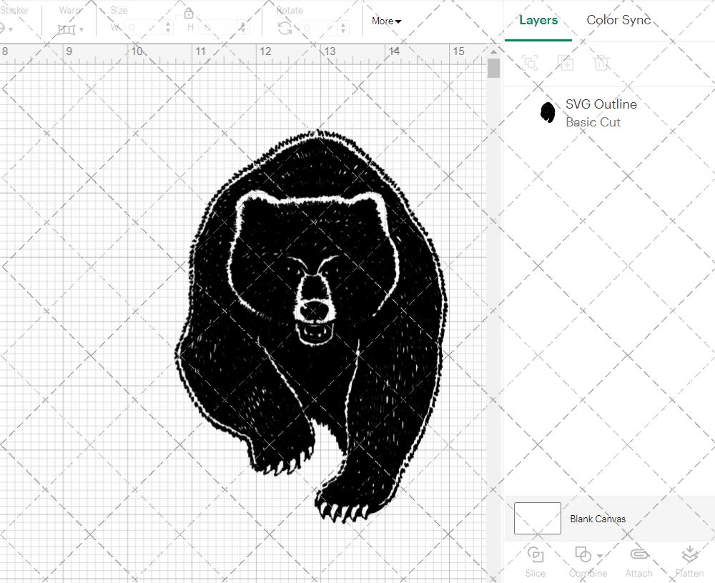Image resolution: width=715 pixels, height=583 pixels.
Task: Click the Blank Canvas color swatch
Action: (x=537, y=519)
